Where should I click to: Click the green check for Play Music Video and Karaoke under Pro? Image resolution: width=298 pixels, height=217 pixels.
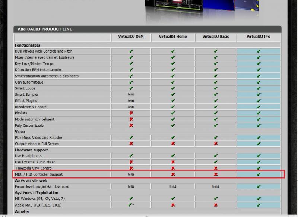click(x=259, y=138)
